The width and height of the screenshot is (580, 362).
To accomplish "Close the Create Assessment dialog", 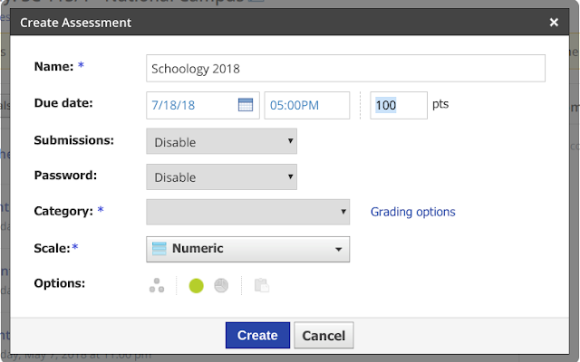I will (554, 23).
